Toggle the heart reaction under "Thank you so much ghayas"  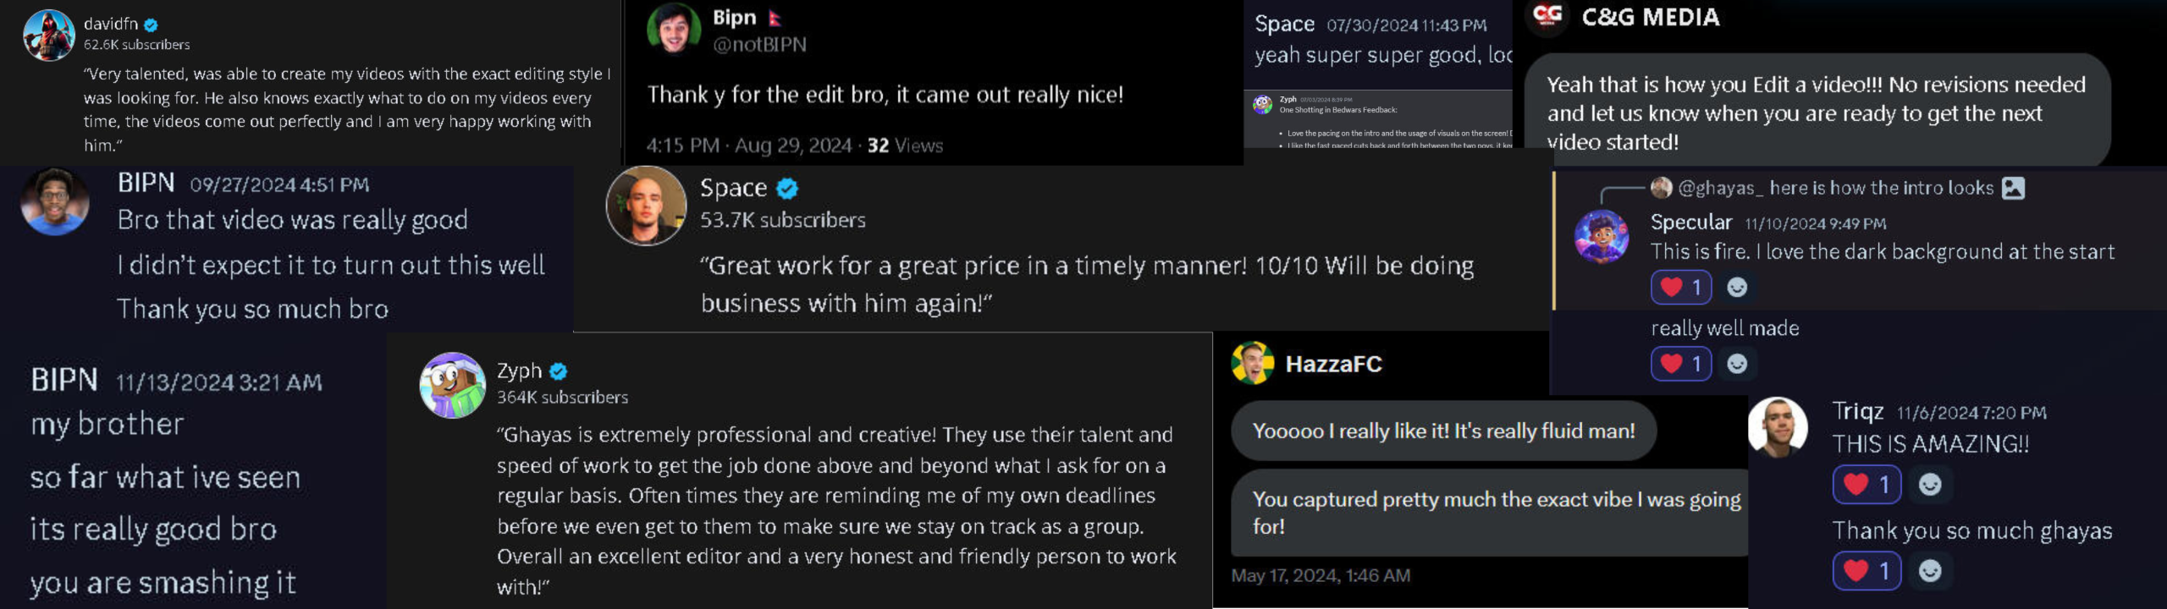(x=1866, y=571)
